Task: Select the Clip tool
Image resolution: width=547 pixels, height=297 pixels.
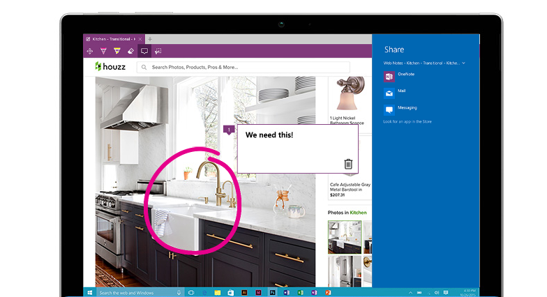Action: tap(158, 52)
